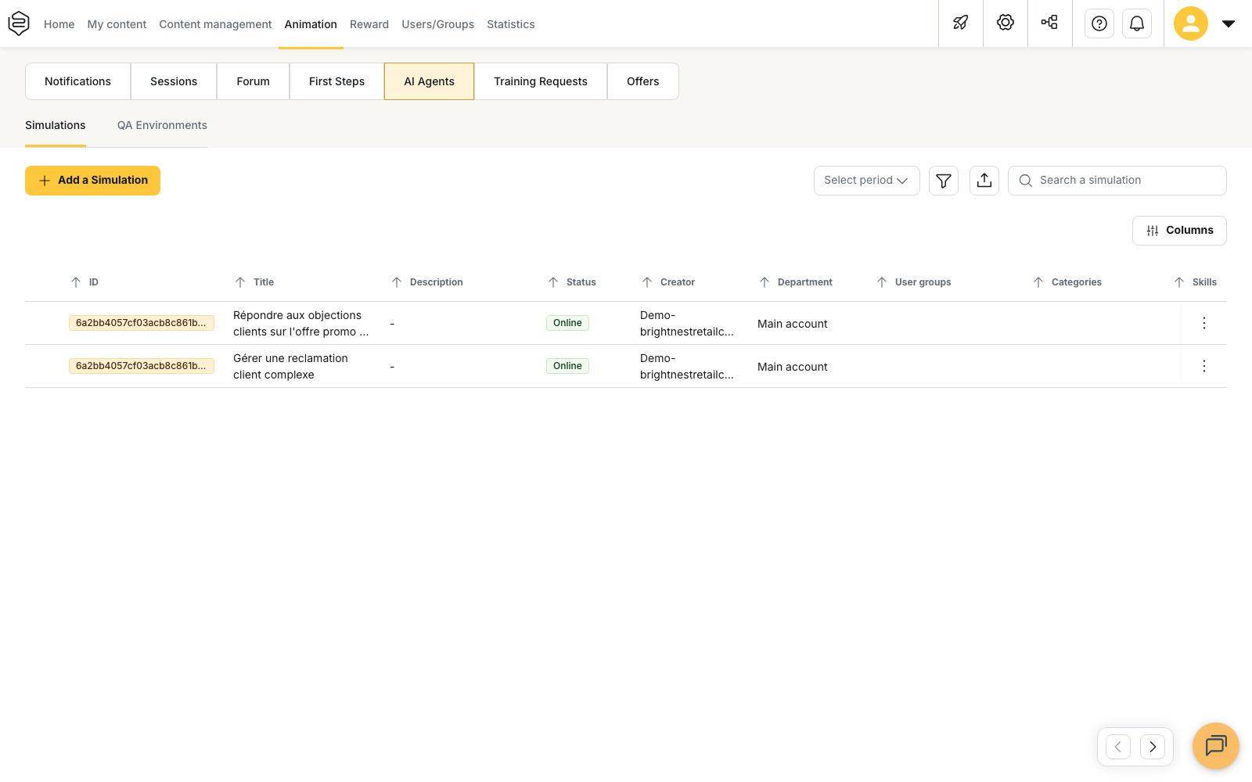Screen dimensions: 1252x782
Task: Sort by ID column arrow
Action: 76,282
